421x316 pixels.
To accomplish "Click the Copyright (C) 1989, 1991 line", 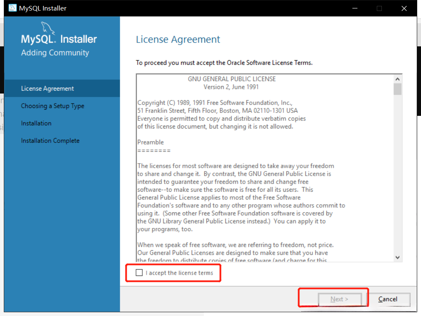I will coord(215,103).
